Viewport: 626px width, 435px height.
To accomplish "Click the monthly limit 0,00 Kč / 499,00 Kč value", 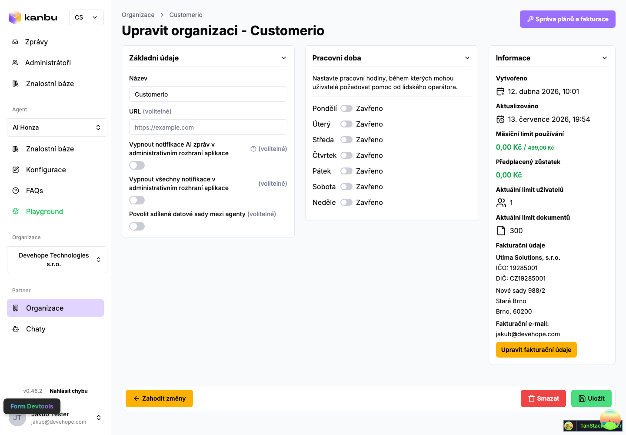I will pos(525,147).
